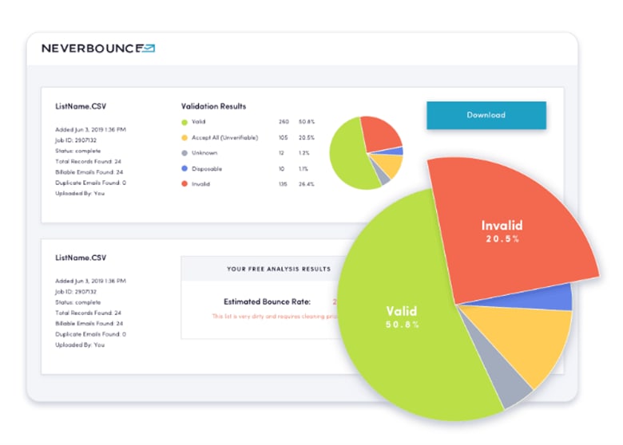Click "Uploaded By: You" in bottom card

80,345
